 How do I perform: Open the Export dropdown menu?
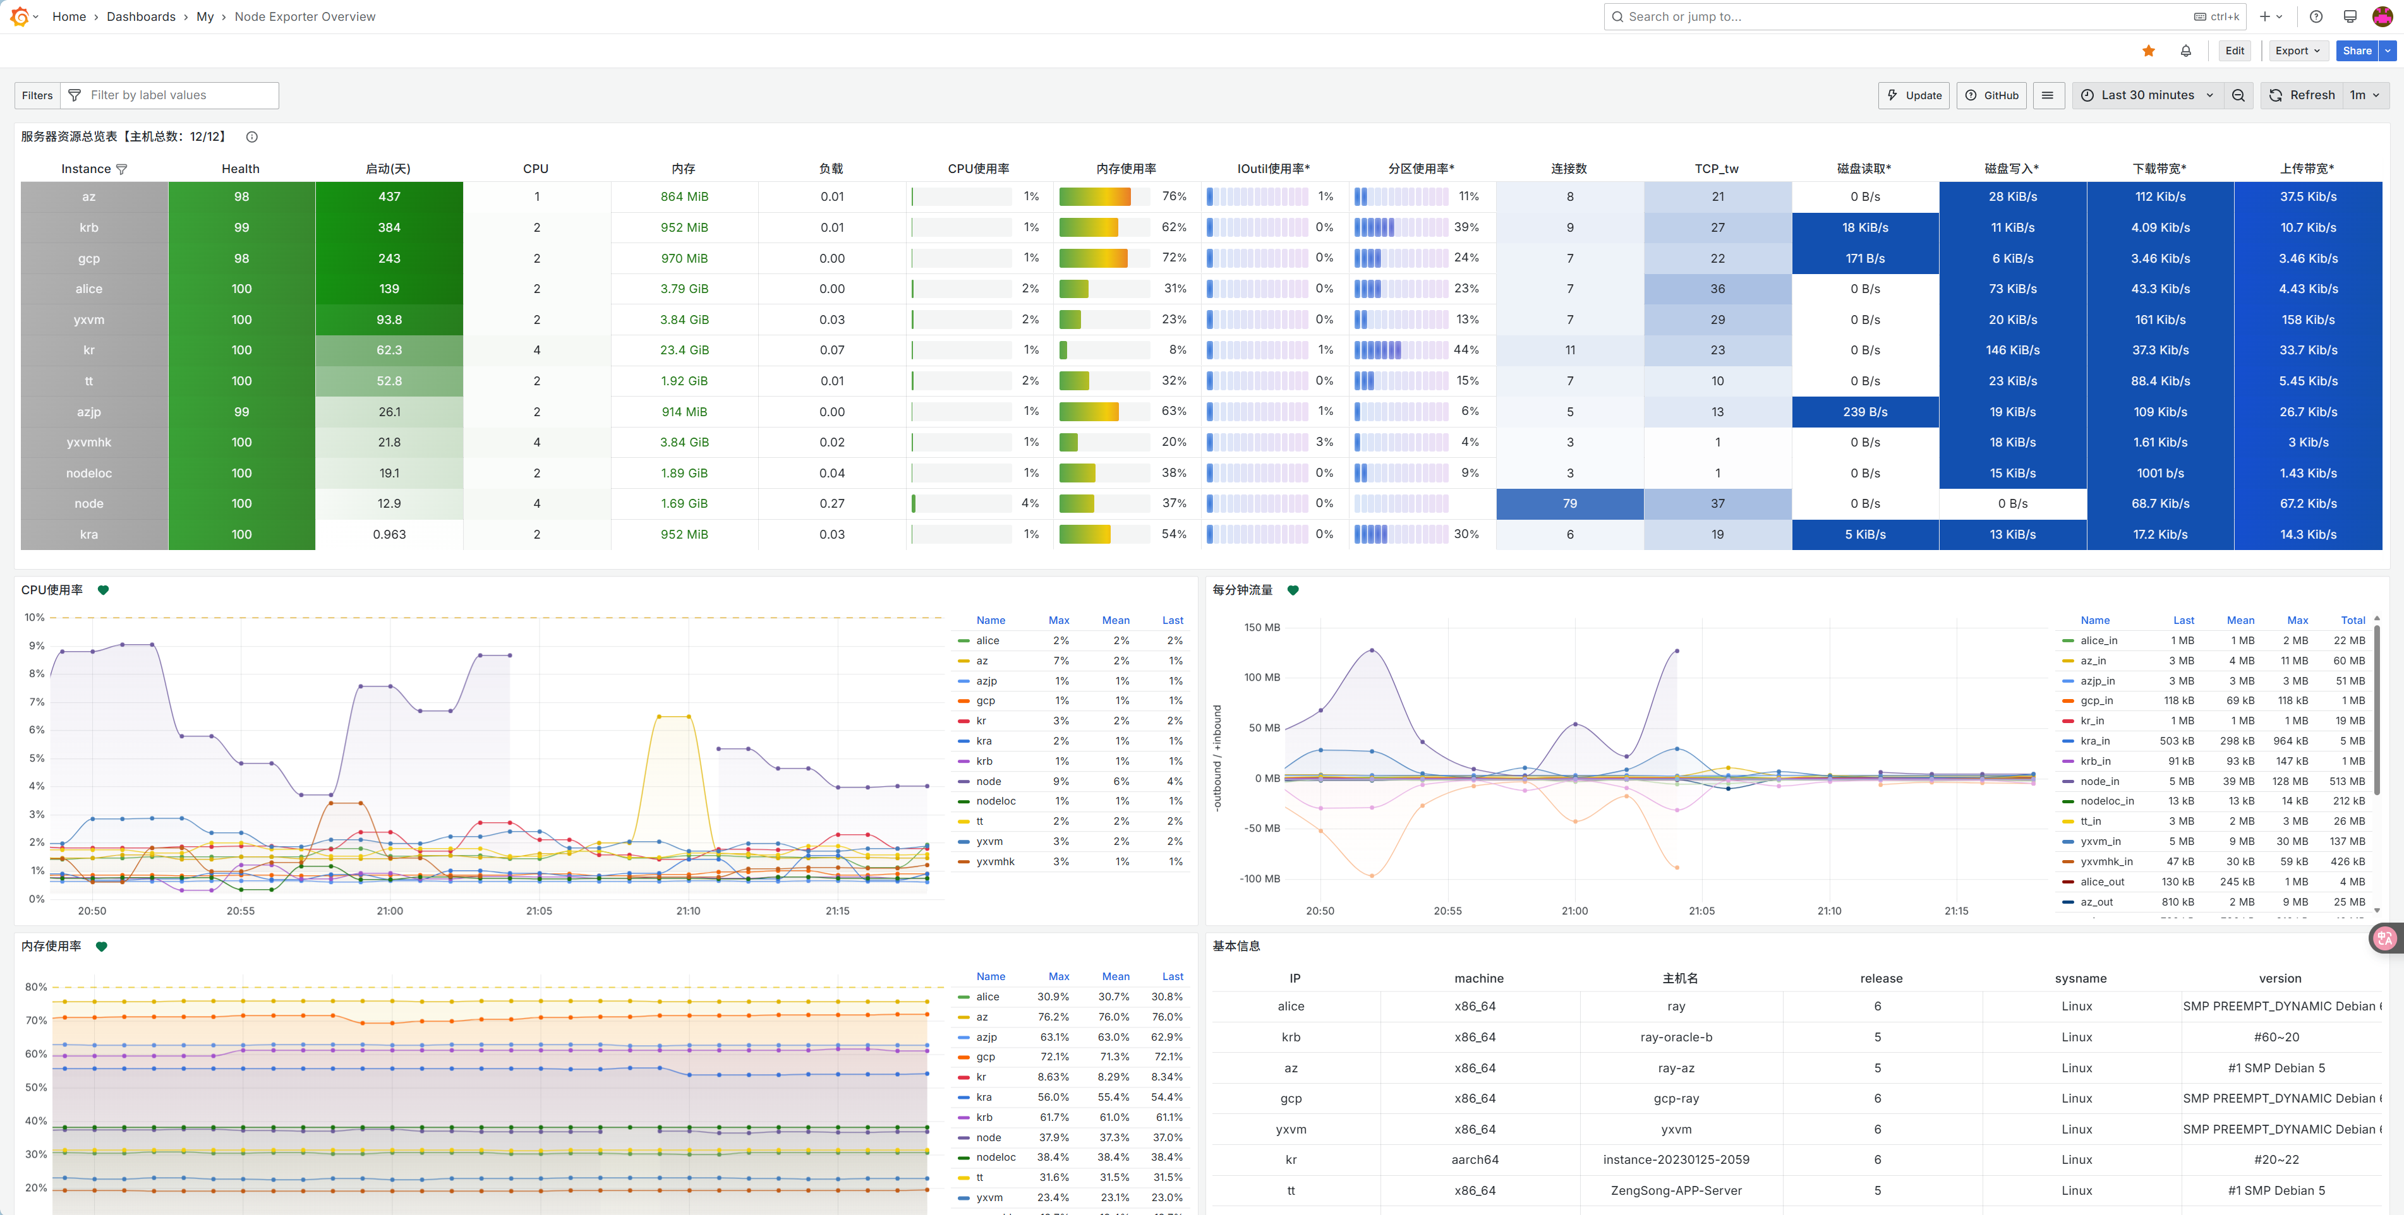click(2297, 51)
